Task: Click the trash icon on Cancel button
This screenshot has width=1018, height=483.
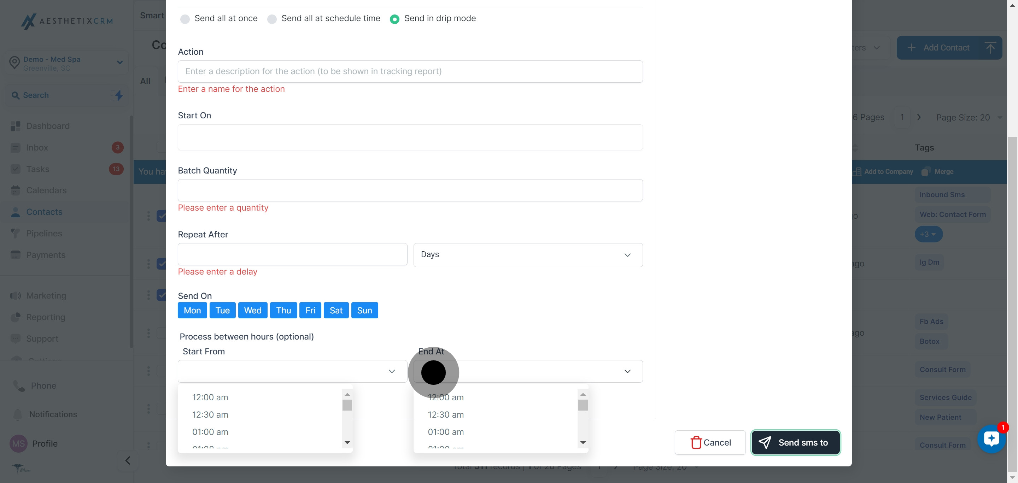Action: click(x=696, y=442)
